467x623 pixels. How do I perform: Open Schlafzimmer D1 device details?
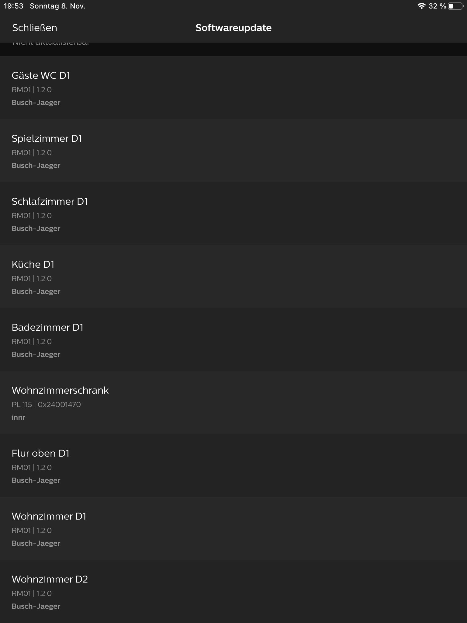pyautogui.click(x=233, y=214)
